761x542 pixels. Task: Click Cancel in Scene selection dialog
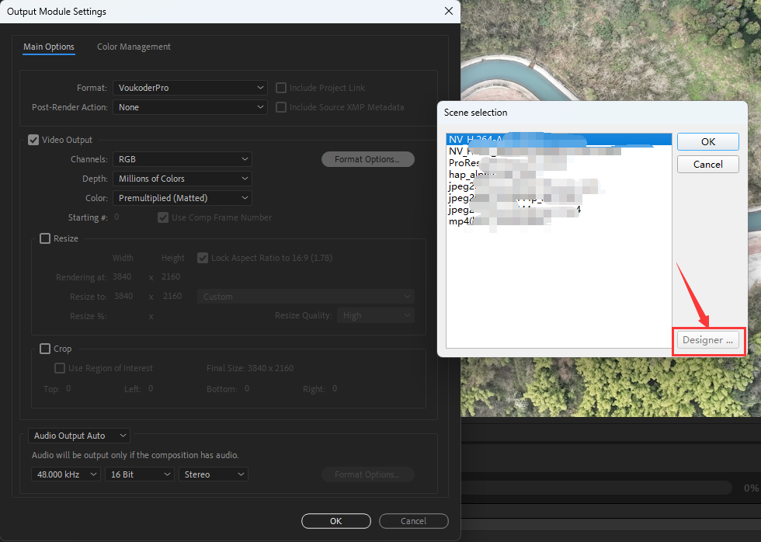(x=707, y=164)
